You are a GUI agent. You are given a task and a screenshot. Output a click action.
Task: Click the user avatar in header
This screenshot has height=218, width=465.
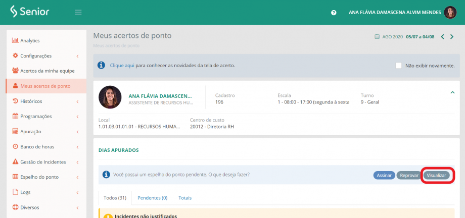(450, 13)
